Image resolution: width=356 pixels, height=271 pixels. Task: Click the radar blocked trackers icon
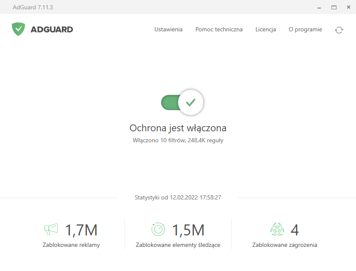[x=158, y=229]
